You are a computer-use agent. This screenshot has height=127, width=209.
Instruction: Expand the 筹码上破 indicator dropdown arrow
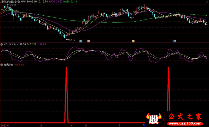pos(2,64)
